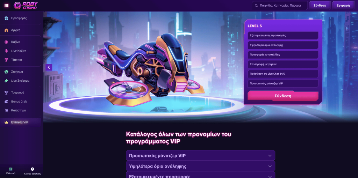Screen dimensions: 358x178
Task: Expand the Προσωπικός μάνατζερ VIP accordion
Action: 200,156
